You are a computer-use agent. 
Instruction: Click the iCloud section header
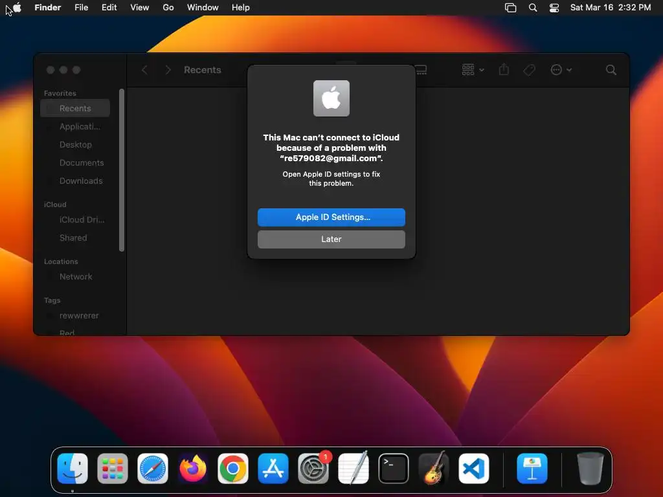[55, 204]
